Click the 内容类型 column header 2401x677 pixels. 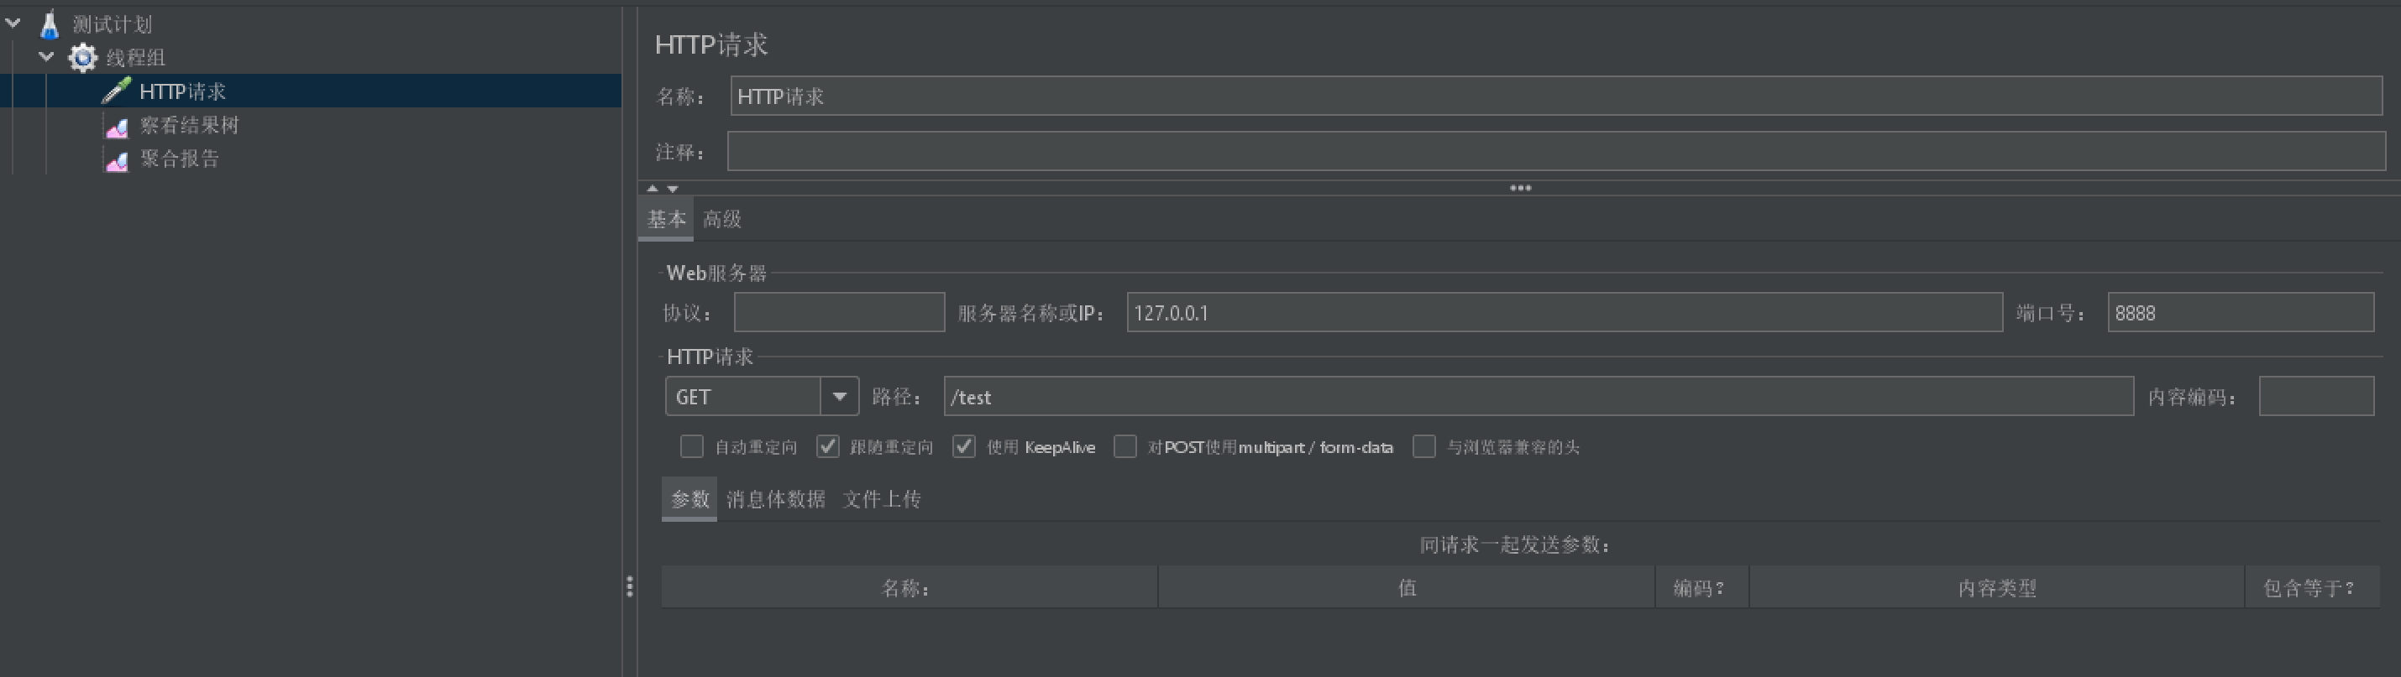[x=1996, y=587]
